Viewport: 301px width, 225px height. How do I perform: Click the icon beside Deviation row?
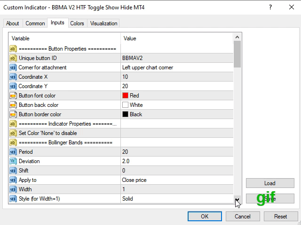tap(13, 161)
